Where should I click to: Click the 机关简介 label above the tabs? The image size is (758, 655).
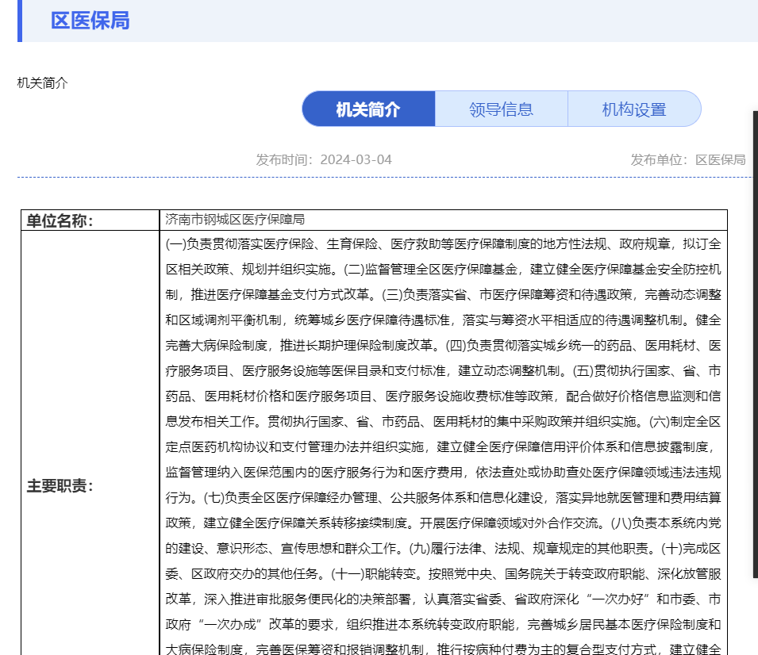[43, 82]
